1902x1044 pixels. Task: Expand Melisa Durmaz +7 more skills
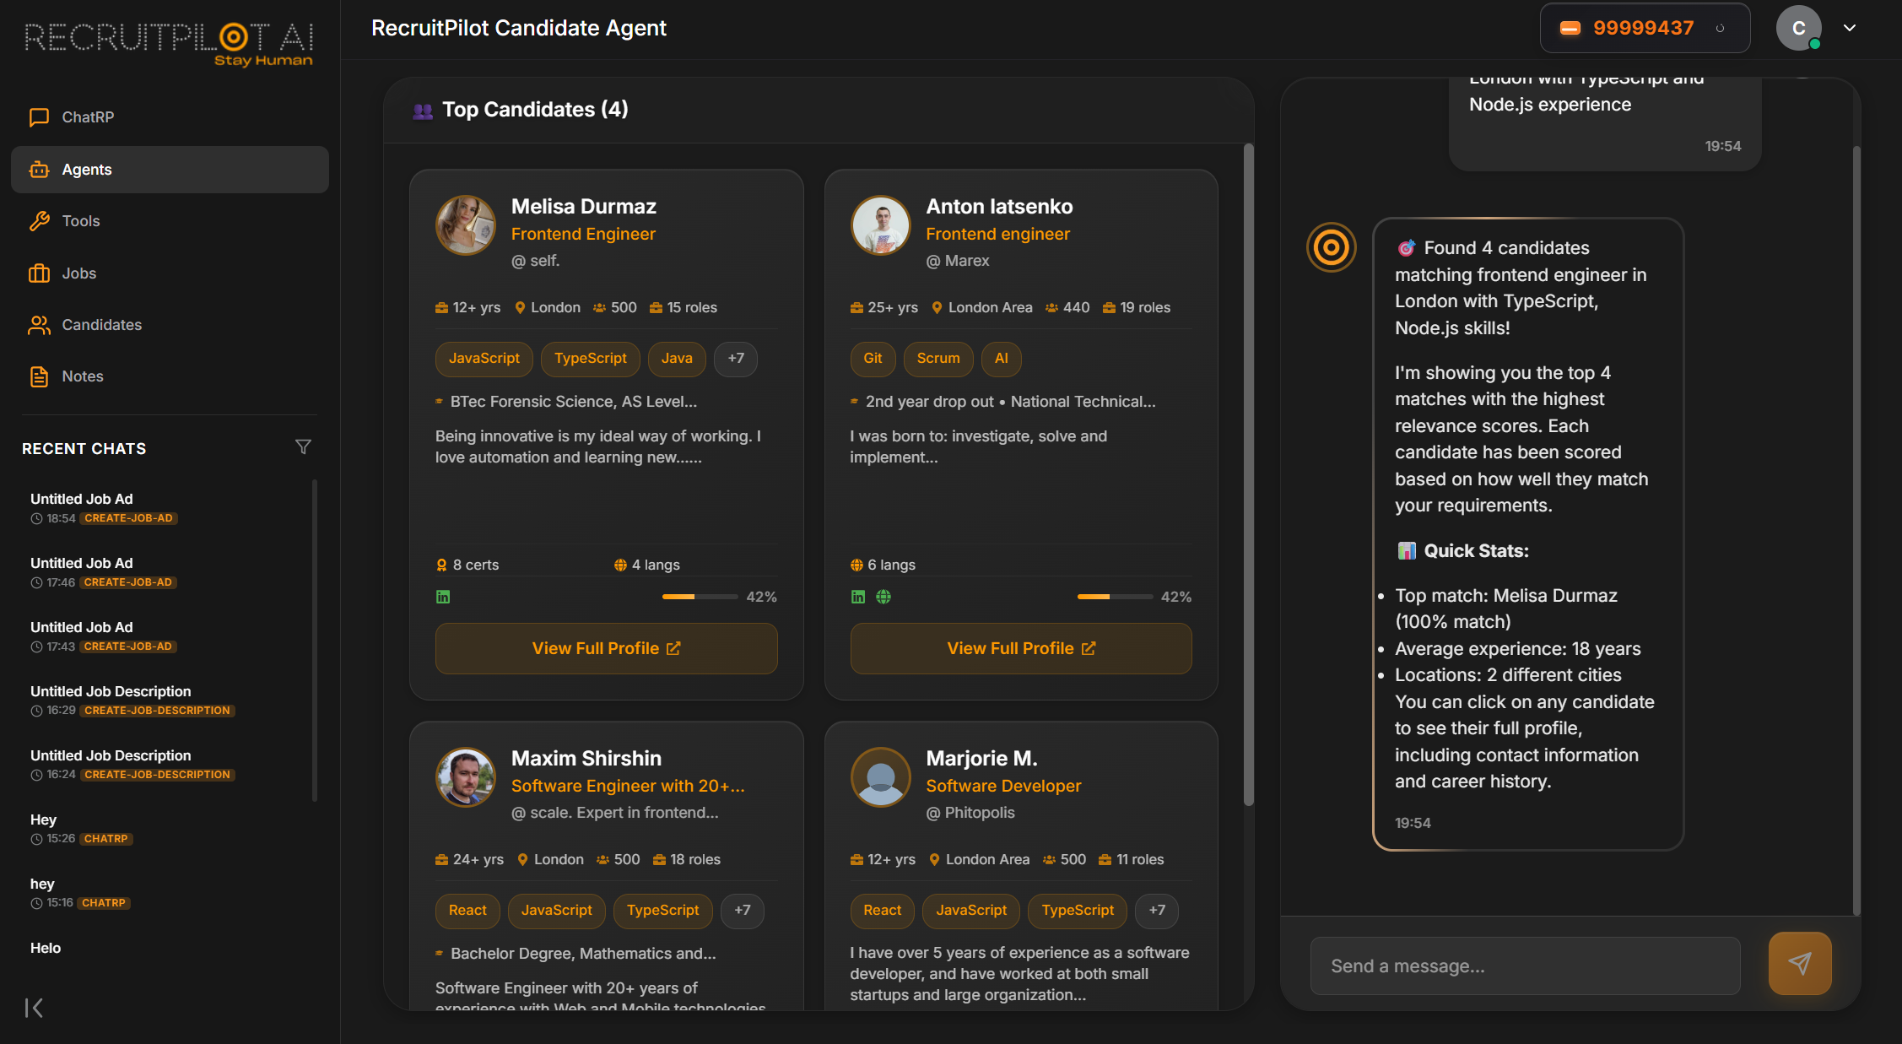(x=736, y=359)
